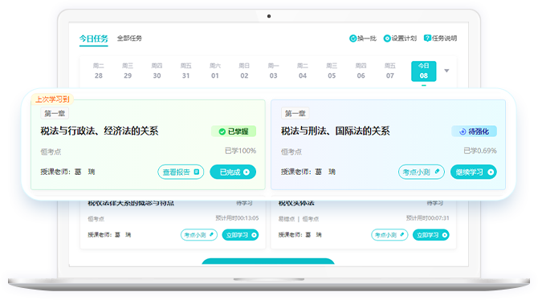Click 立即学习 on 税收法律关系 card
This screenshot has width=538, height=300.
(x=240, y=235)
